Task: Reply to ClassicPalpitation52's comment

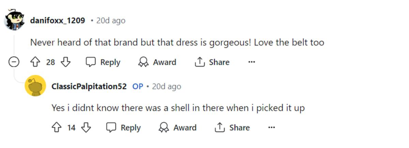Action: coord(123,128)
